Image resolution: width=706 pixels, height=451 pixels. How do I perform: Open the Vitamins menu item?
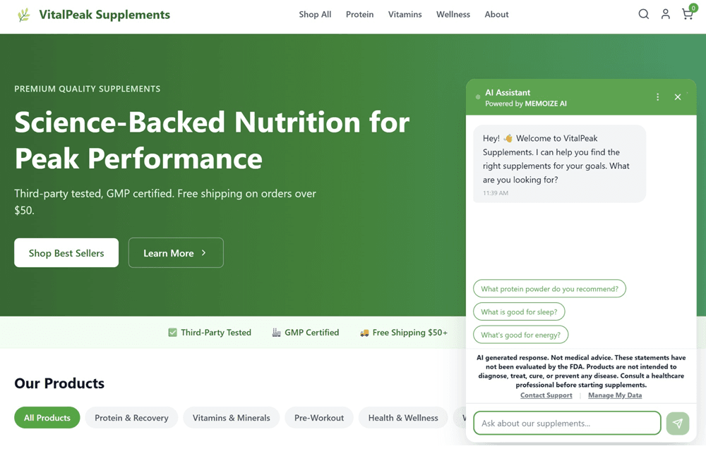tap(405, 14)
